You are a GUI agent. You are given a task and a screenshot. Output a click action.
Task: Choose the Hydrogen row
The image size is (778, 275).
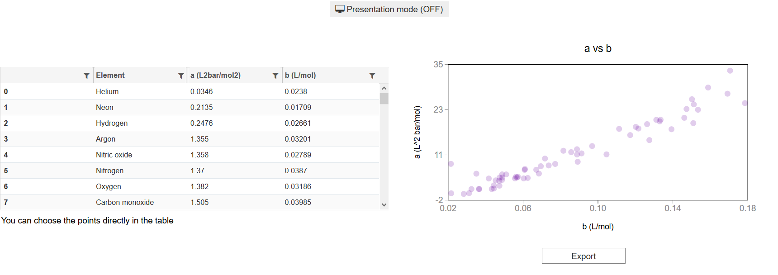coord(190,123)
